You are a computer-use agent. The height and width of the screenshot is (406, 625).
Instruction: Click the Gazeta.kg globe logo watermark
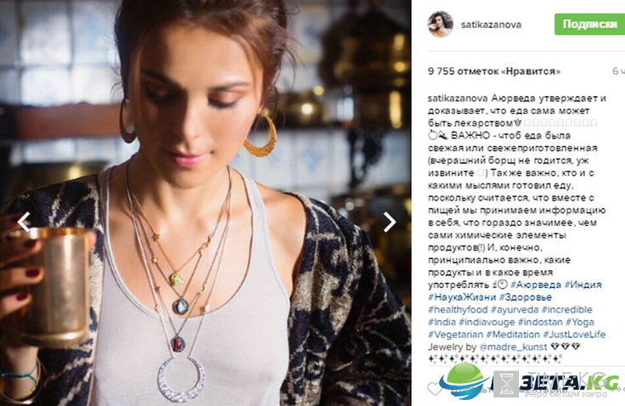click(x=465, y=381)
